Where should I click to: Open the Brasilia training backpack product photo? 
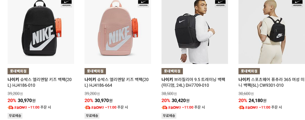tap(195, 32)
